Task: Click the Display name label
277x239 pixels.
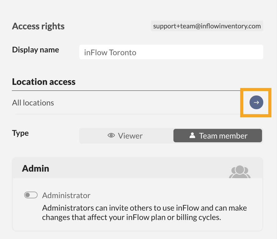Action: point(36,50)
